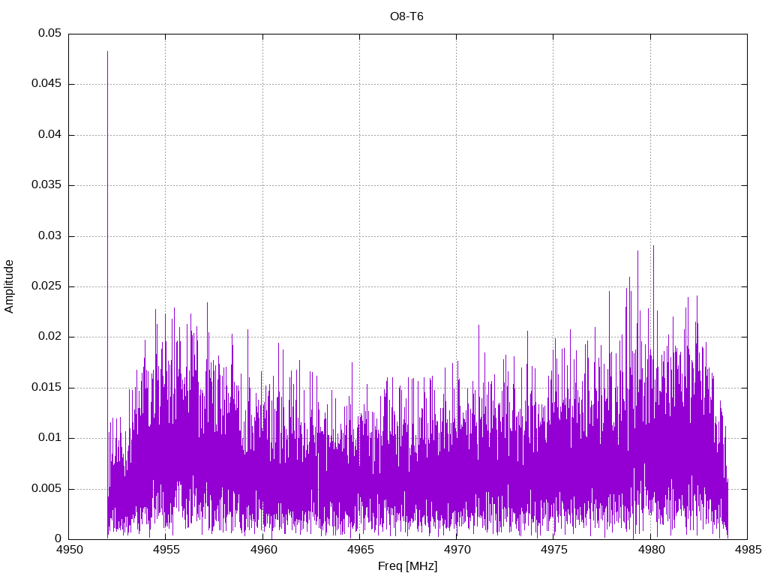Click the 4965 x-axis tick label
Image resolution: width=768 pixels, height=576 pixels.
(359, 550)
